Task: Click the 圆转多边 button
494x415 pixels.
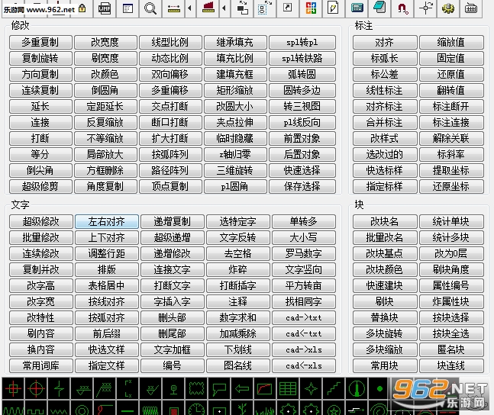Action: click(302, 90)
